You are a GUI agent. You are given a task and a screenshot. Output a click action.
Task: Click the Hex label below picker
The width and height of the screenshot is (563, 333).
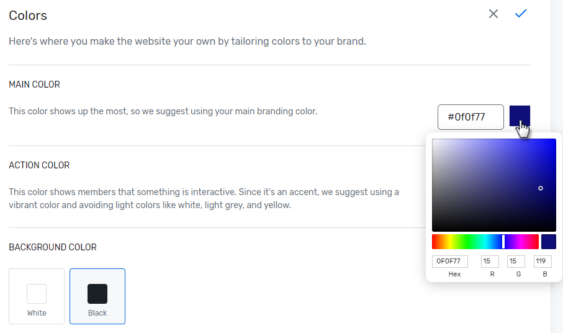[454, 274]
